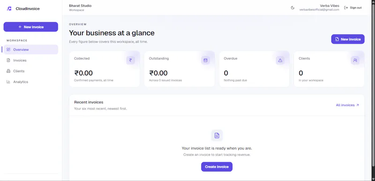Click the Overdue count 0

(226, 73)
